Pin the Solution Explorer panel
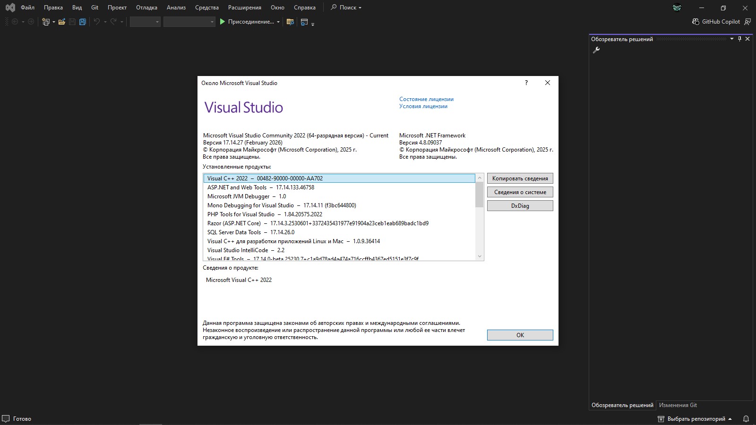 coord(739,39)
